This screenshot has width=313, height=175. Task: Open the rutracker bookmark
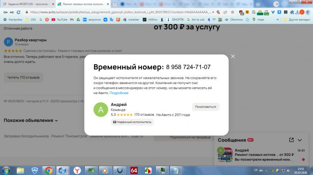pyautogui.click(x=131, y=19)
